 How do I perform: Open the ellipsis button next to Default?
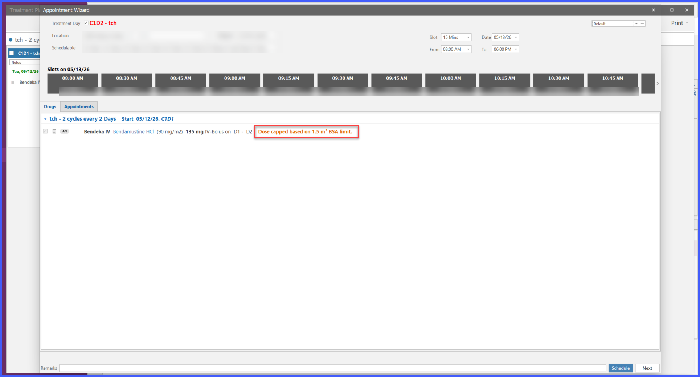pyautogui.click(x=642, y=24)
